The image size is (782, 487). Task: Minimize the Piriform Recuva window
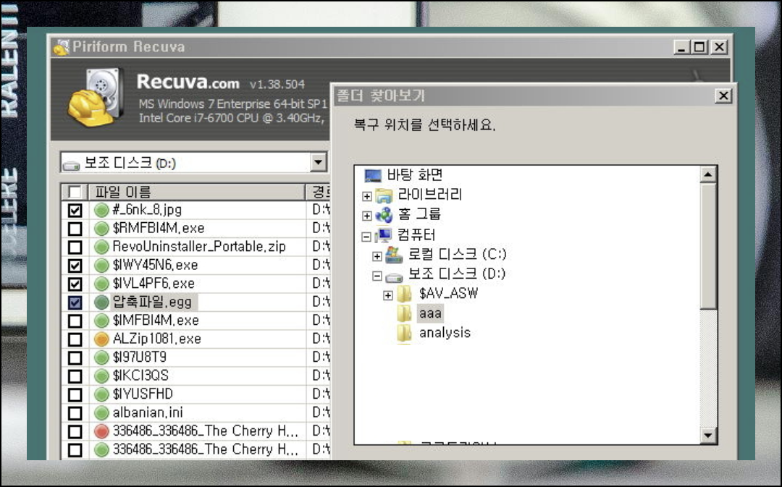pos(682,47)
